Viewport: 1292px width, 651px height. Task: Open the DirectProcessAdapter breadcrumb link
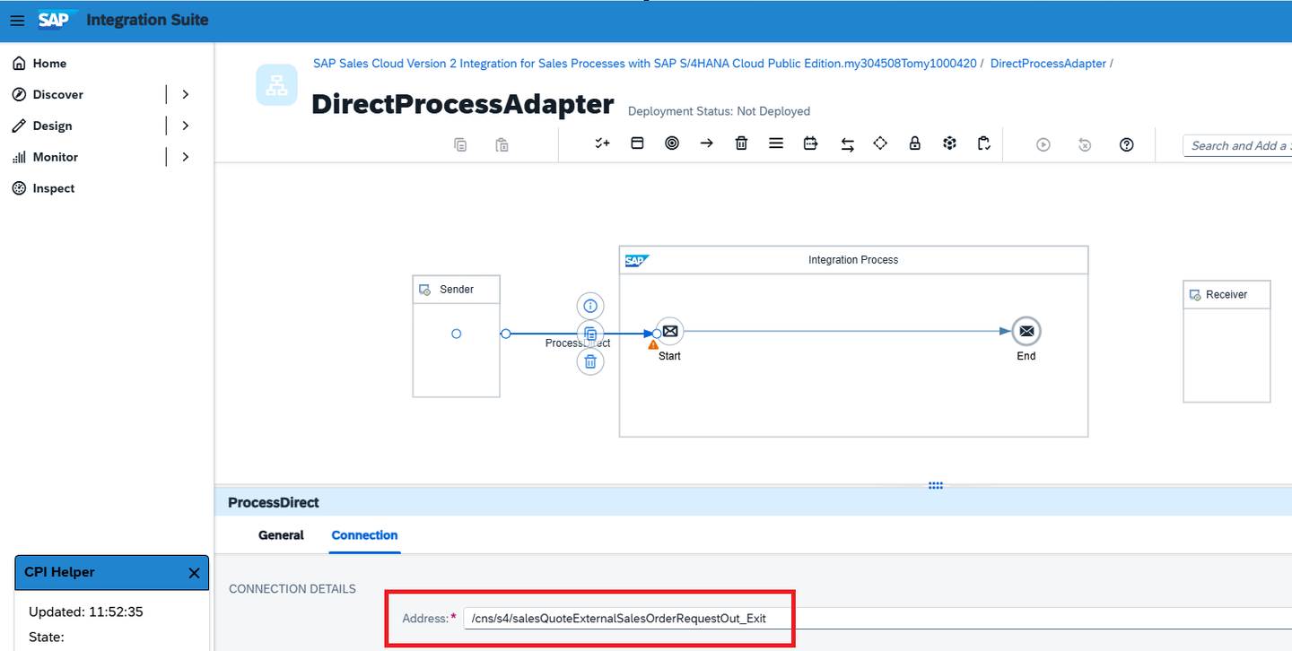pyautogui.click(x=1048, y=64)
